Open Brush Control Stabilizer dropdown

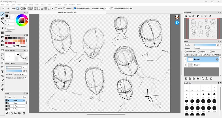coord(20,74)
